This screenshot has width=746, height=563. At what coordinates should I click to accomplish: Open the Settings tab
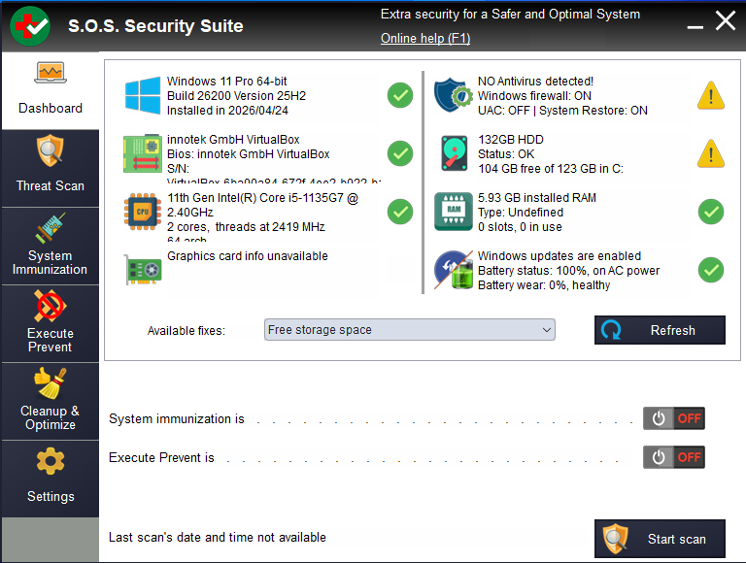pos(50,479)
